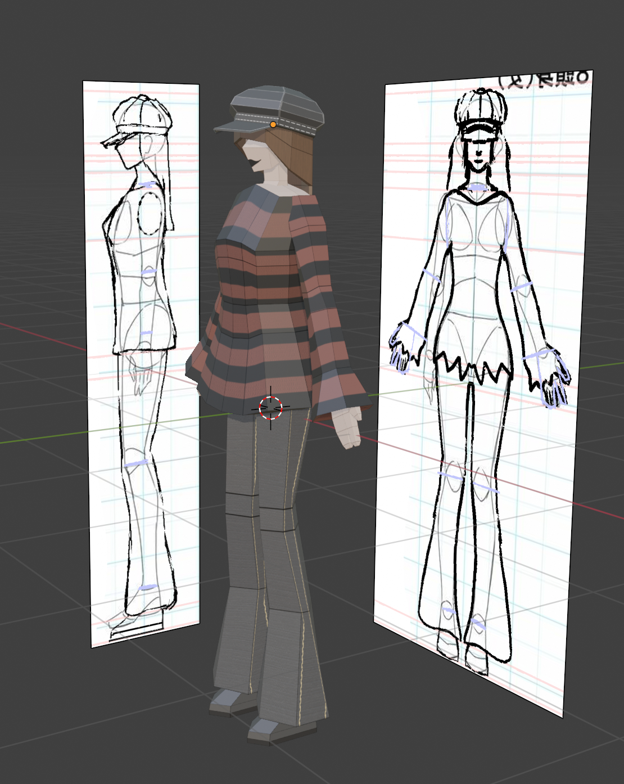Click the orange origin dot on the cap
Screen dimensions: 624x784
click(273, 124)
